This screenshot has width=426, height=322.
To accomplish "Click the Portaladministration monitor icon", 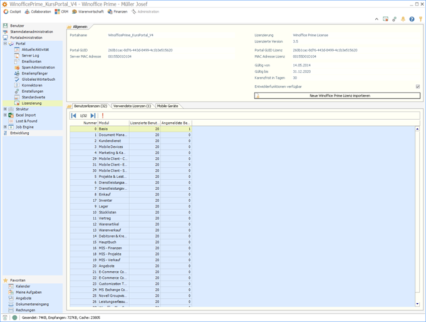I will tap(5, 38).
